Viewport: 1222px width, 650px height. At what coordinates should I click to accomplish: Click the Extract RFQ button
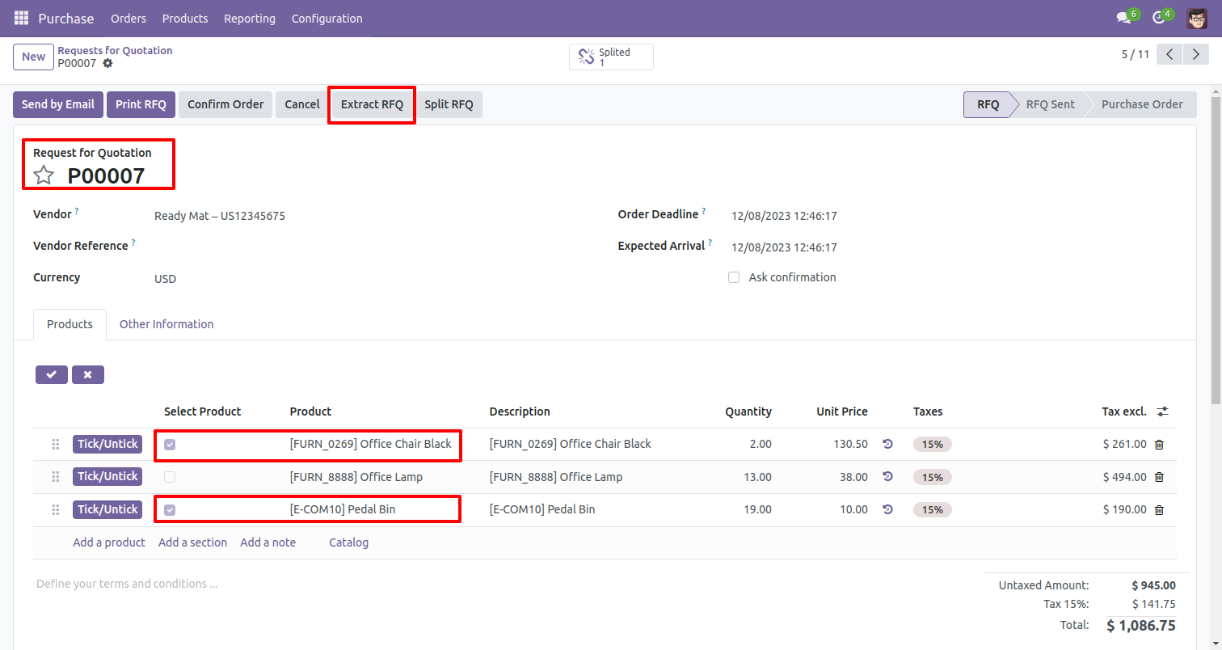pyautogui.click(x=372, y=104)
